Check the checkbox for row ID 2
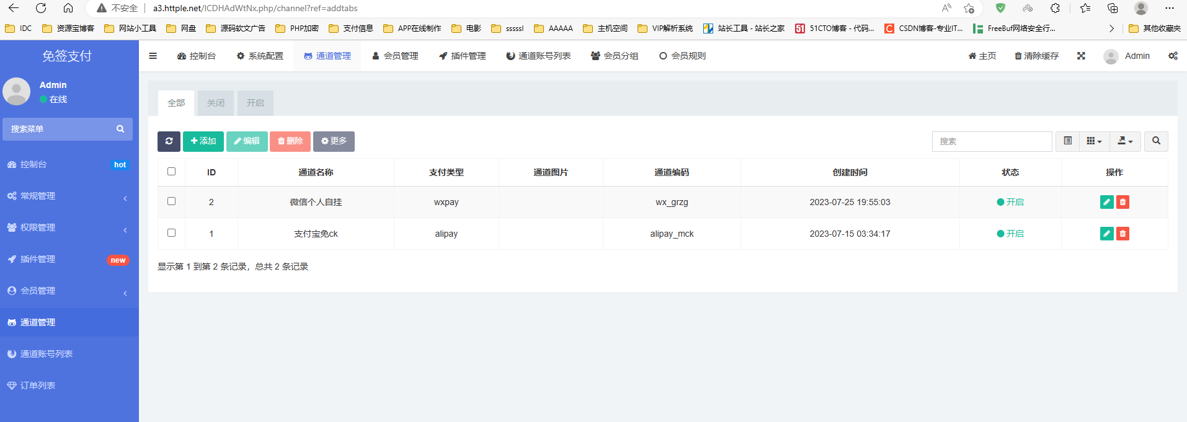Image resolution: width=1187 pixels, height=422 pixels. tap(172, 201)
